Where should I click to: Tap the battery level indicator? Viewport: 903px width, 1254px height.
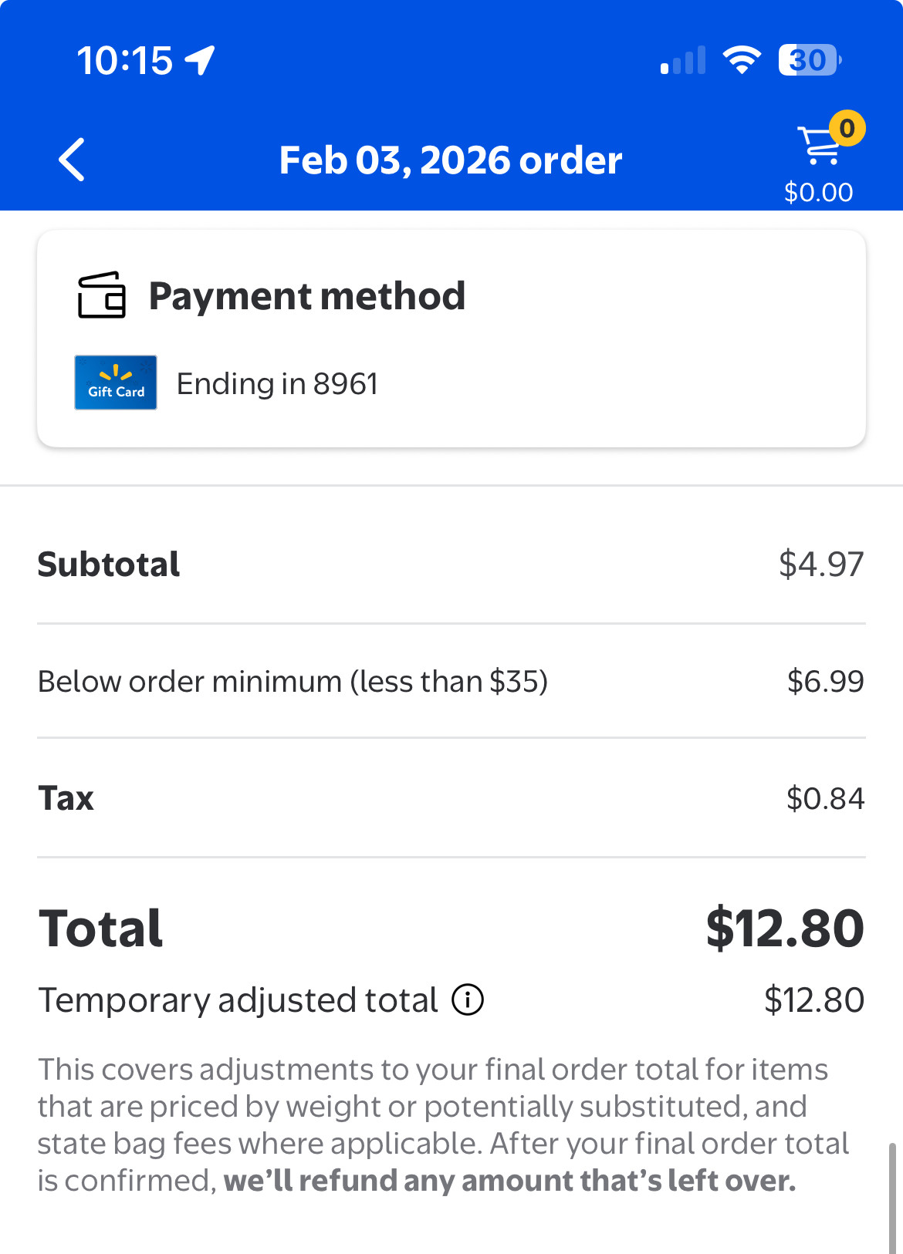tap(809, 60)
